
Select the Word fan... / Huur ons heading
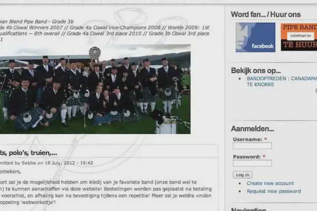pos(266,14)
